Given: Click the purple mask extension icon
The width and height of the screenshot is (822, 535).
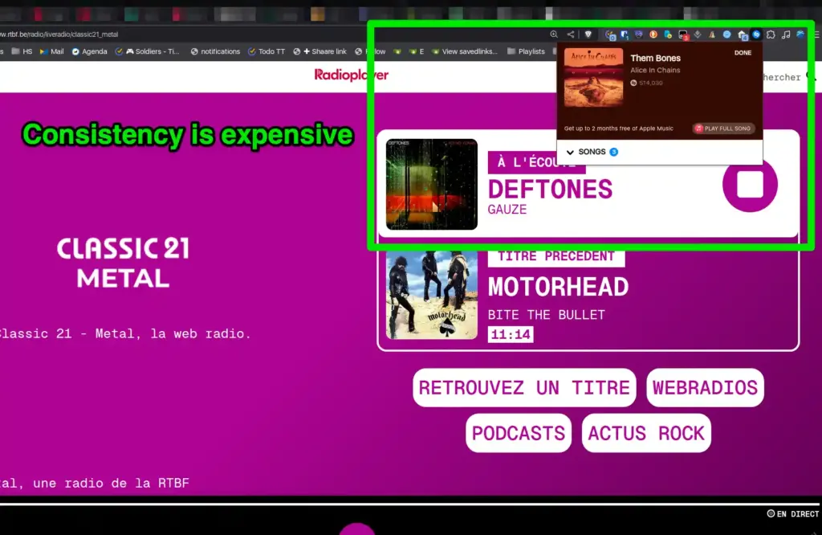Looking at the screenshot, I should pyautogui.click(x=638, y=35).
